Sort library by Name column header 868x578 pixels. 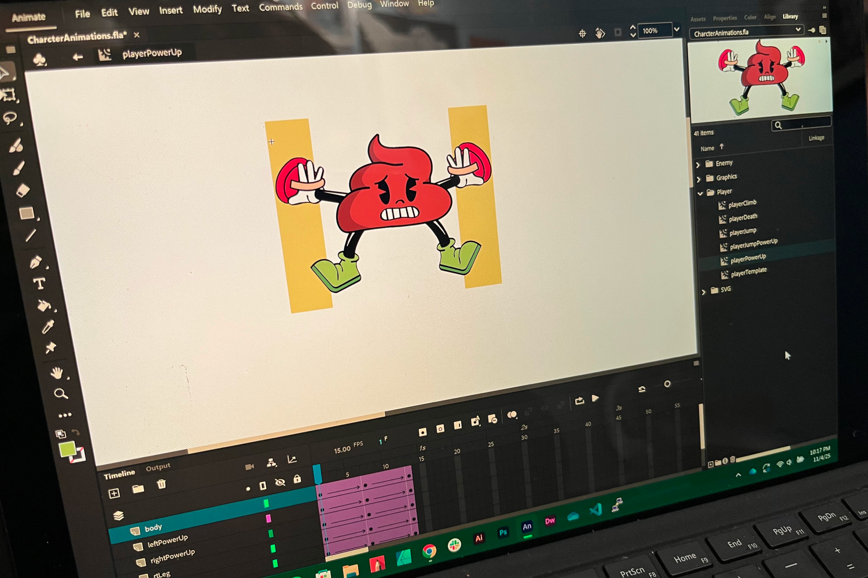click(x=707, y=149)
